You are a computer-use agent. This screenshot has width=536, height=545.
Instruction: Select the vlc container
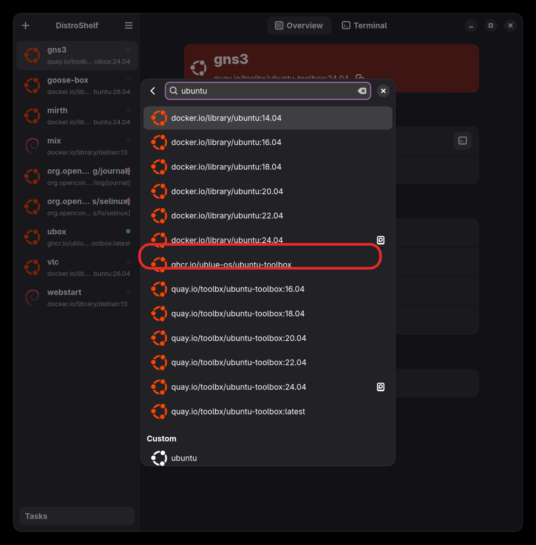tap(77, 267)
